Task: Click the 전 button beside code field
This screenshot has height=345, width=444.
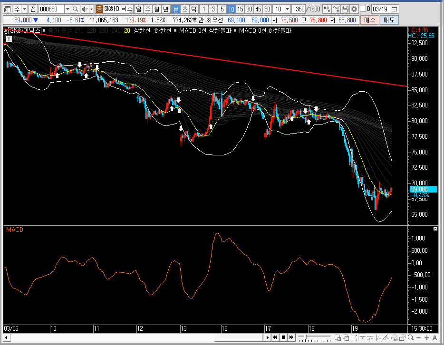Action: (x=33, y=10)
